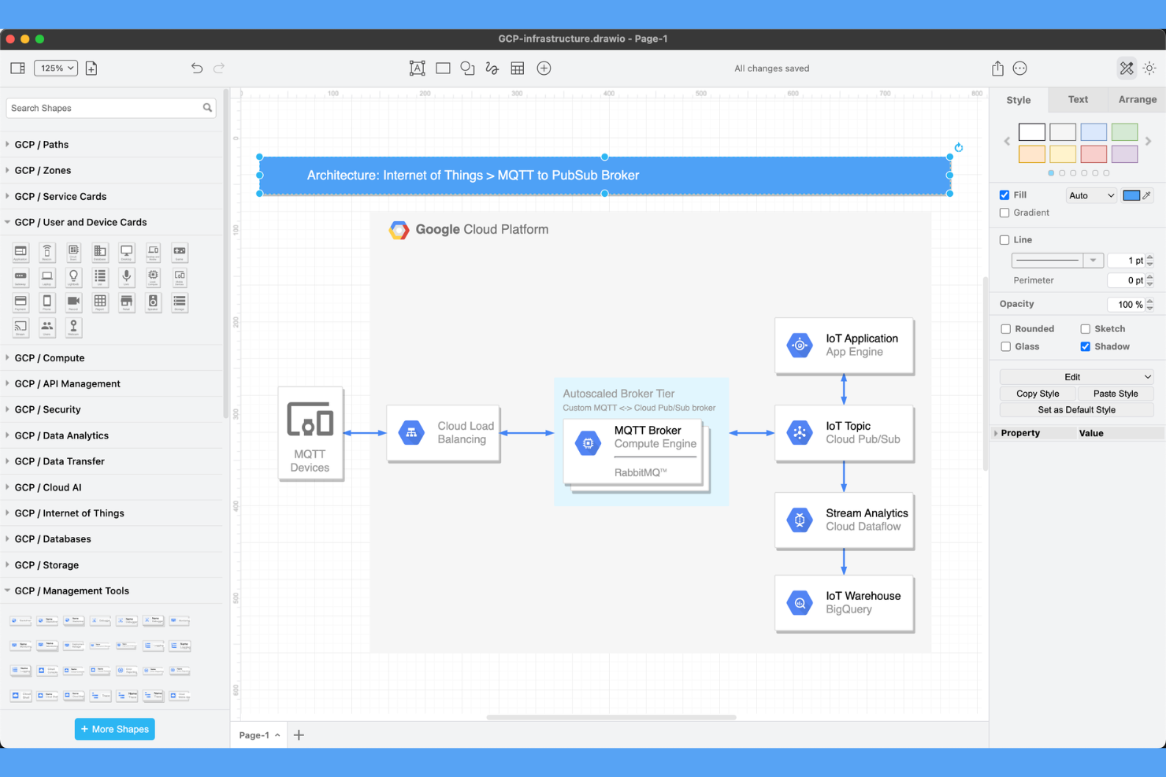Select the freehand draw tool
Viewport: 1166px width, 777px height.
click(x=492, y=68)
